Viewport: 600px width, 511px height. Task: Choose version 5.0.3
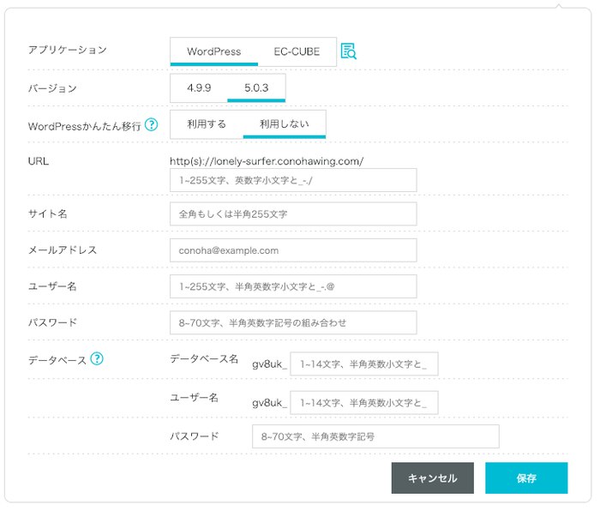coord(256,88)
